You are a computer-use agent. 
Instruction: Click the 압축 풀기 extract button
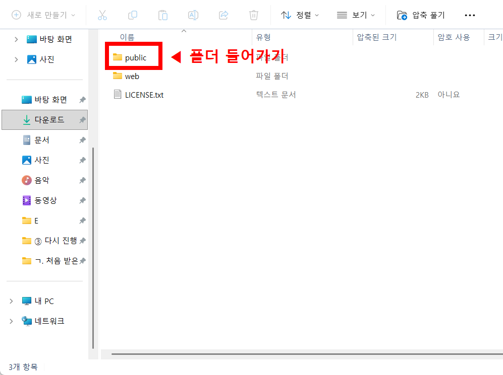[421, 15]
